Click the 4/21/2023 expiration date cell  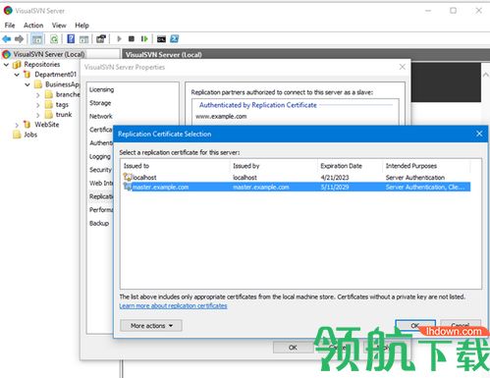tap(335, 178)
